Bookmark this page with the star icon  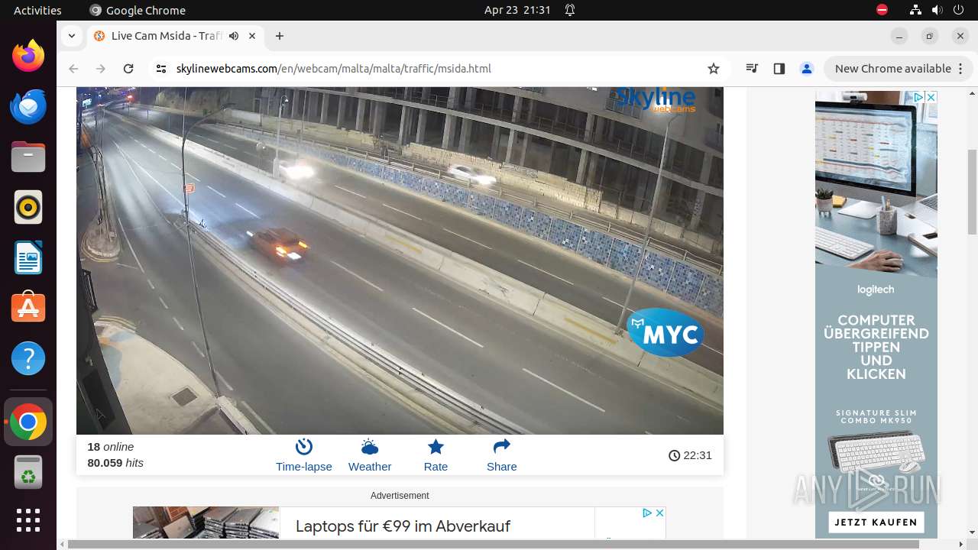pyautogui.click(x=714, y=69)
